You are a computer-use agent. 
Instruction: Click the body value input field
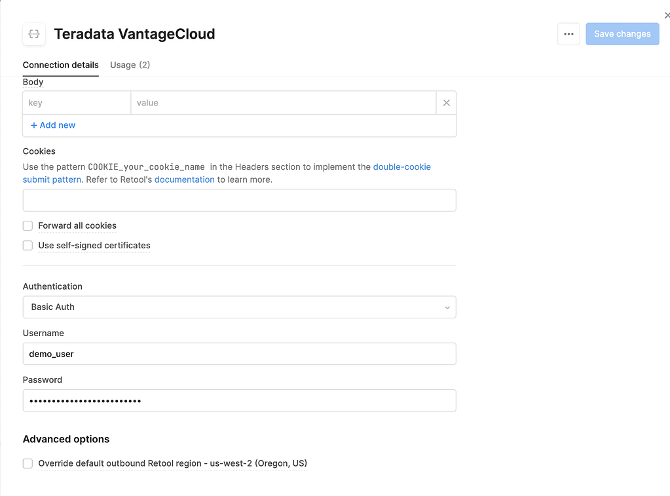[x=283, y=103]
